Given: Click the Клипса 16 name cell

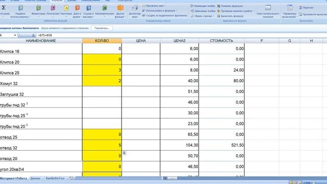Looking at the screenshot, I should click(x=41, y=49).
